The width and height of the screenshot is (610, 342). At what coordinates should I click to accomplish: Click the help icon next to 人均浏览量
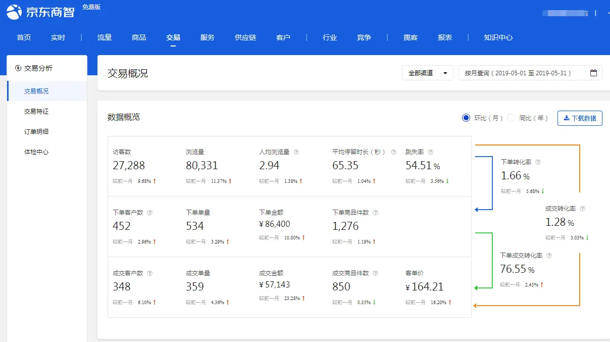pyautogui.click(x=296, y=152)
